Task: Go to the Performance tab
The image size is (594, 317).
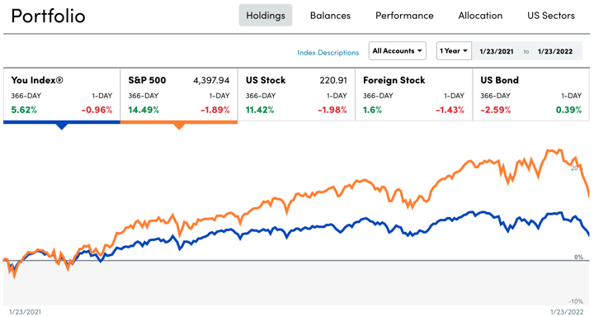Action: point(404,16)
